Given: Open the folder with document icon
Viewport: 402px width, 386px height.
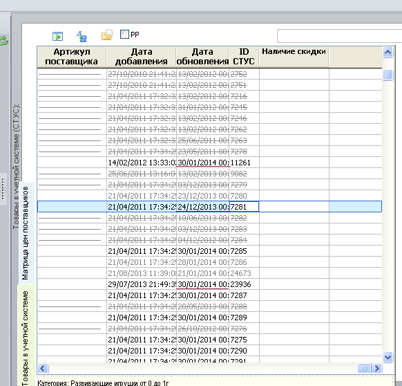Looking at the screenshot, I should (x=106, y=35).
